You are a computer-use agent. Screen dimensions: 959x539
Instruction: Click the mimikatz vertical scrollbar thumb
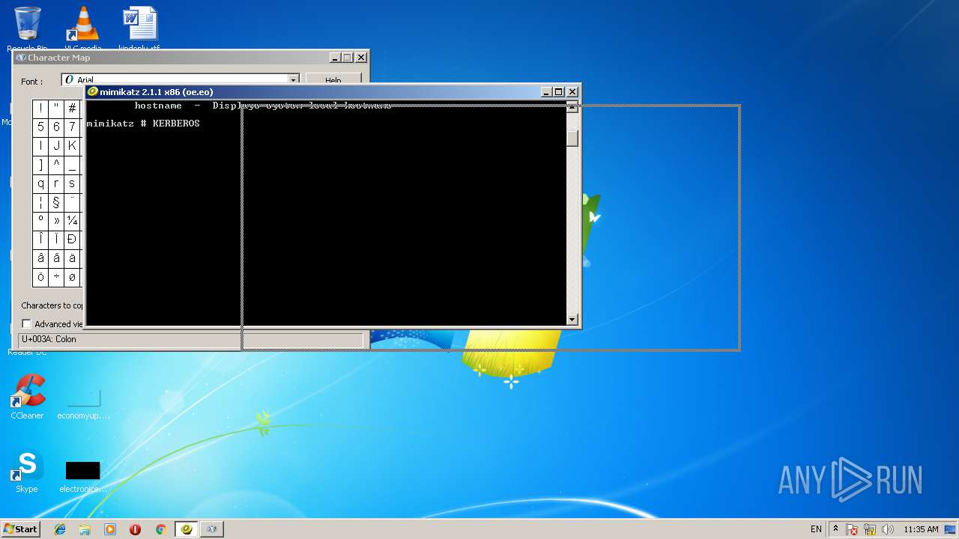(x=572, y=138)
